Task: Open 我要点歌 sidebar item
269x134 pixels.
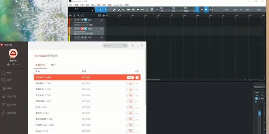Action: click(9, 113)
